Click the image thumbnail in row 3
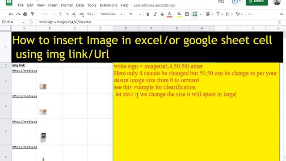Image resolution: width=286 pixels, height=161 pixels. 43,87
